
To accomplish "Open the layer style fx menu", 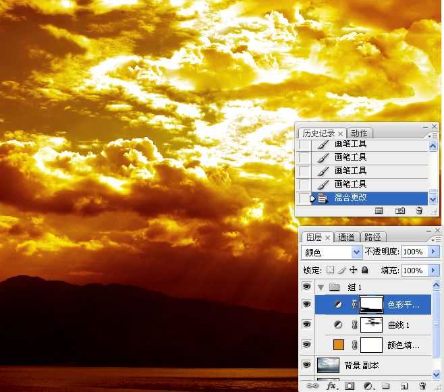I will [331, 386].
